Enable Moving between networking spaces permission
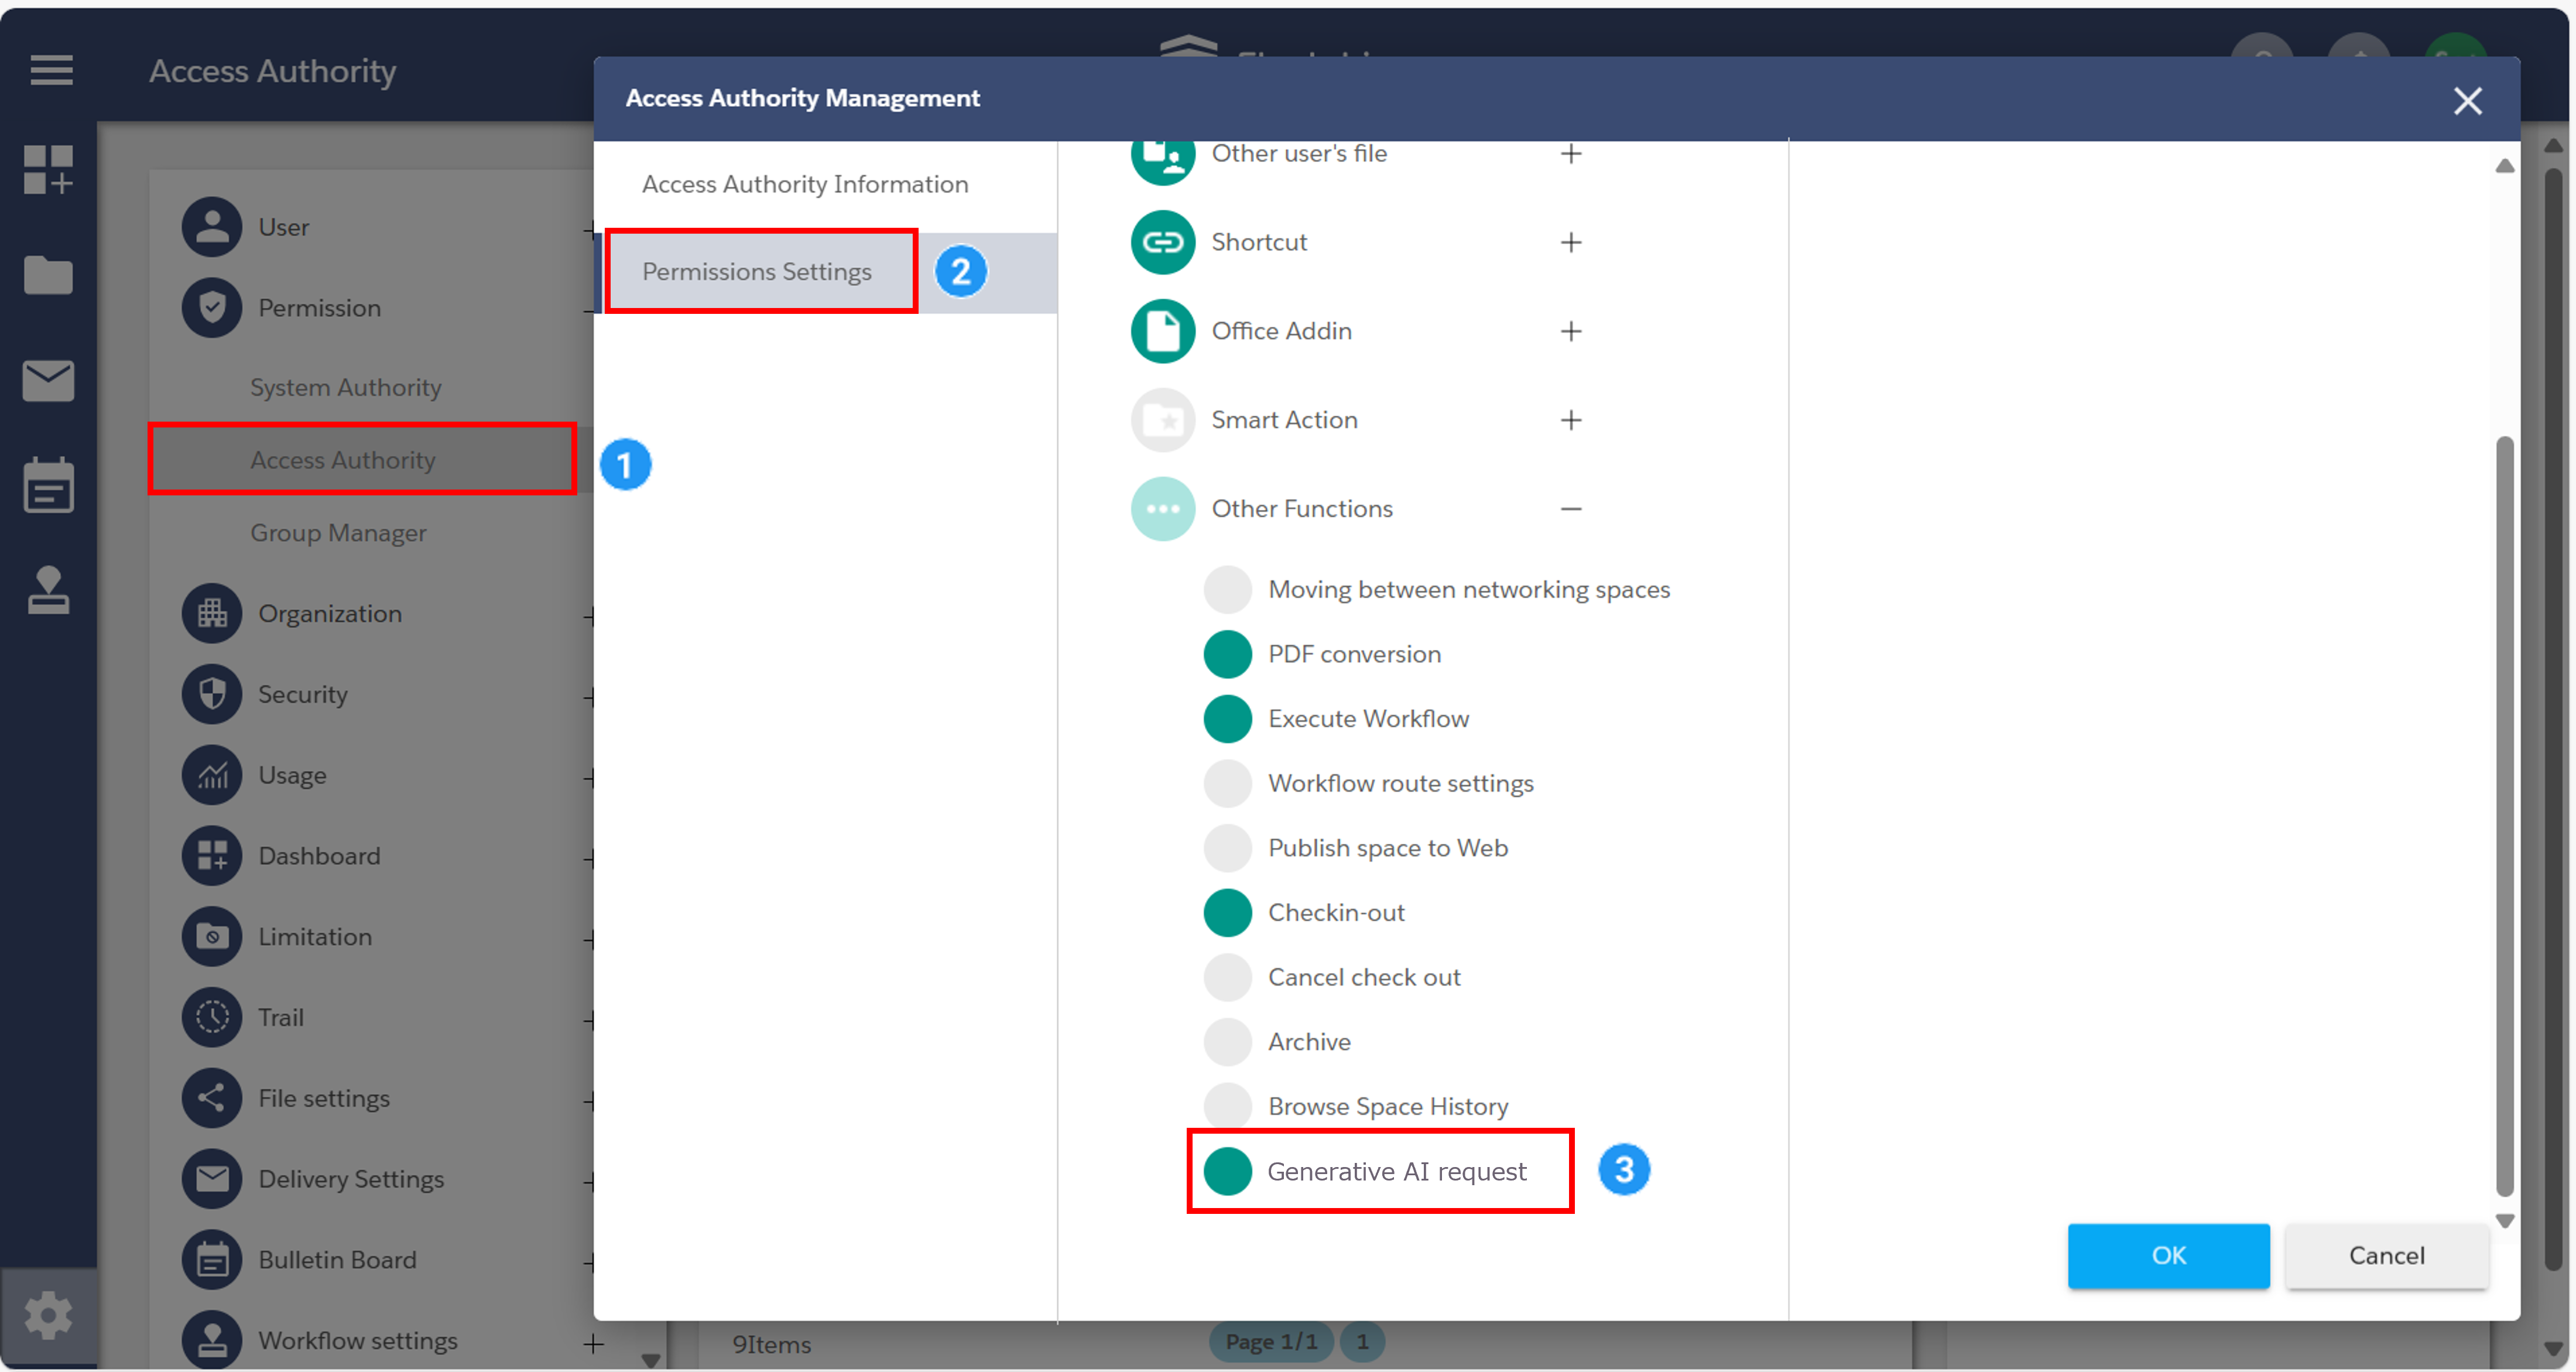This screenshot has height=1372, width=2576. click(1228, 590)
